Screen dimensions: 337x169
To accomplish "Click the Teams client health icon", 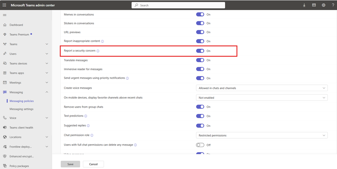I will pos(5,128).
